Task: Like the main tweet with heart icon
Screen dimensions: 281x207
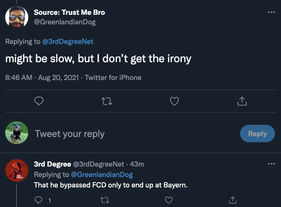Action: (x=174, y=101)
